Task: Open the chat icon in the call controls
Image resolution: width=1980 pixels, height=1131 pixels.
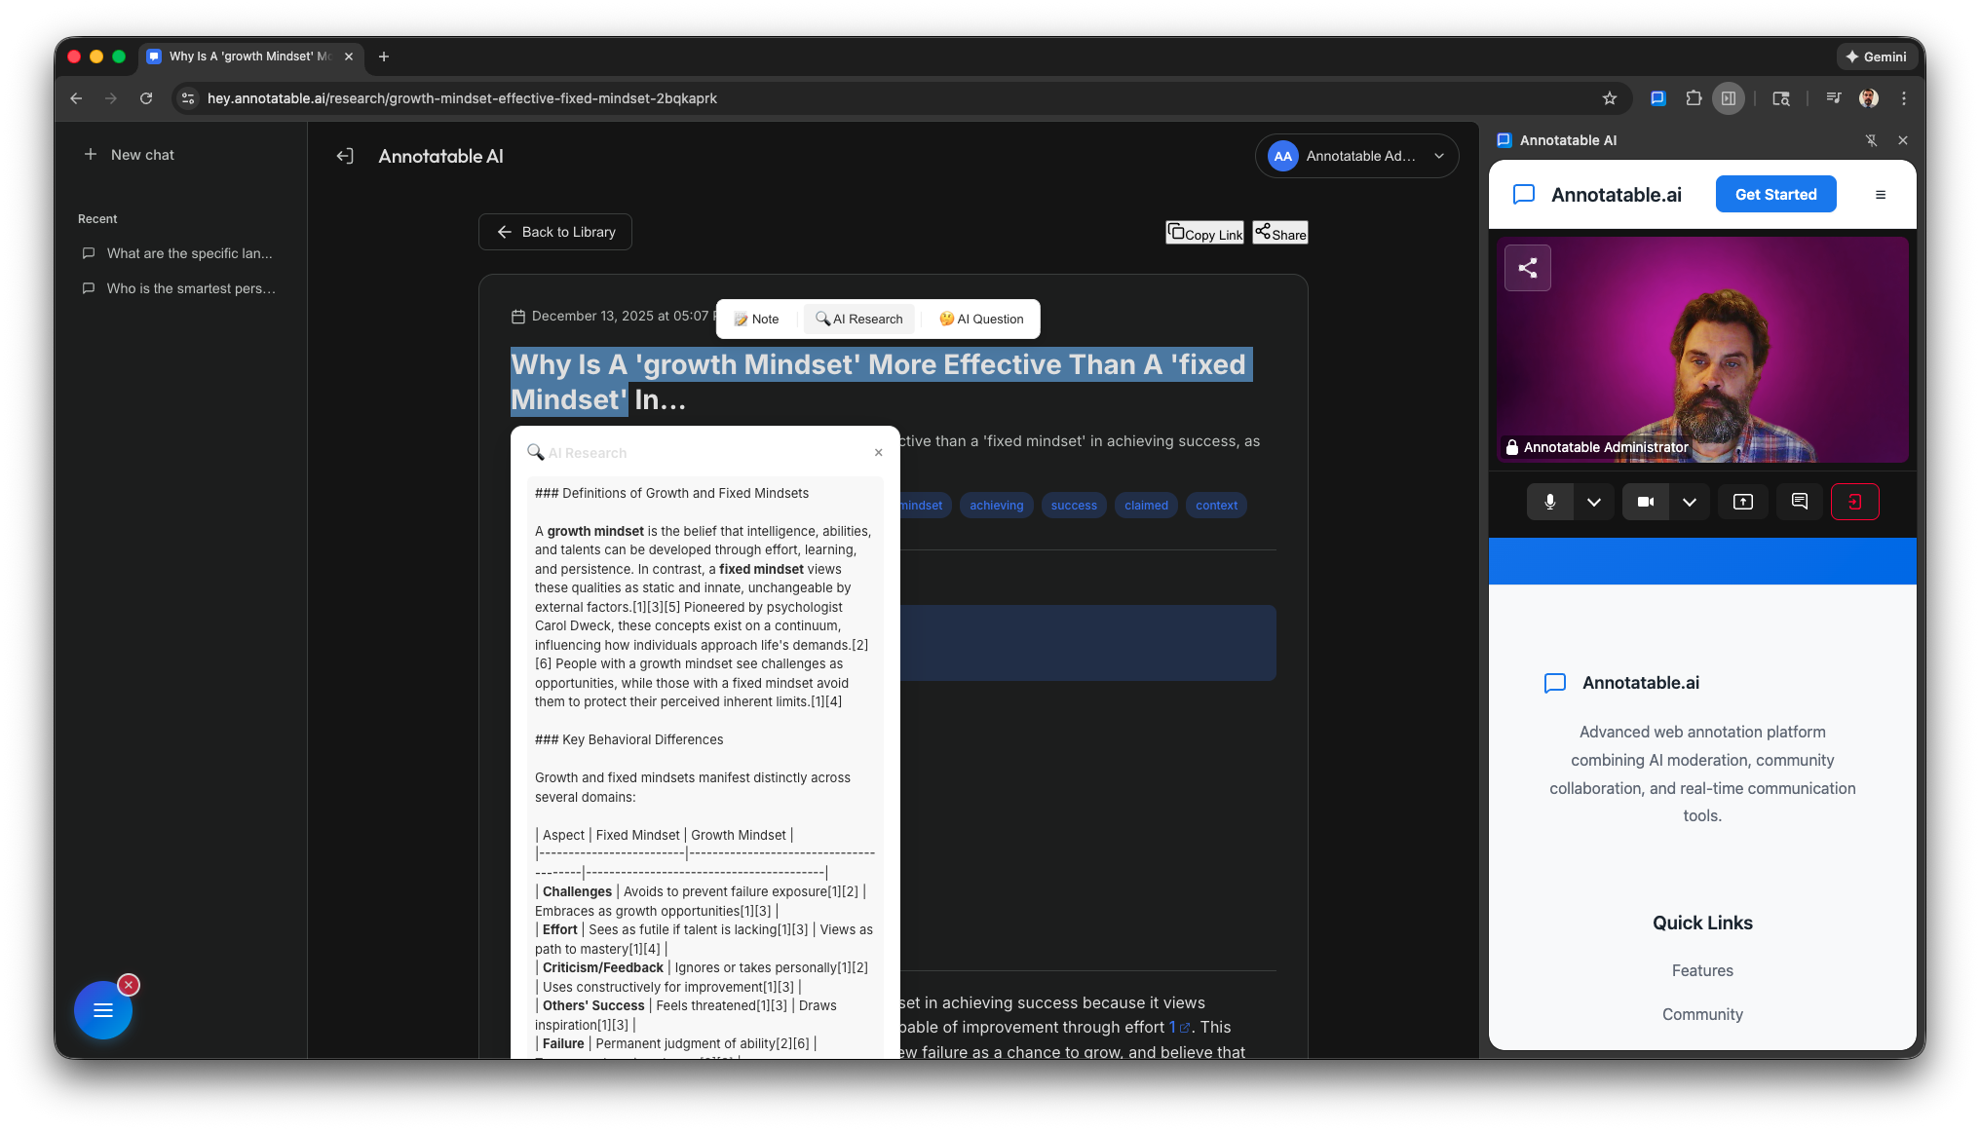Action: (x=1800, y=502)
